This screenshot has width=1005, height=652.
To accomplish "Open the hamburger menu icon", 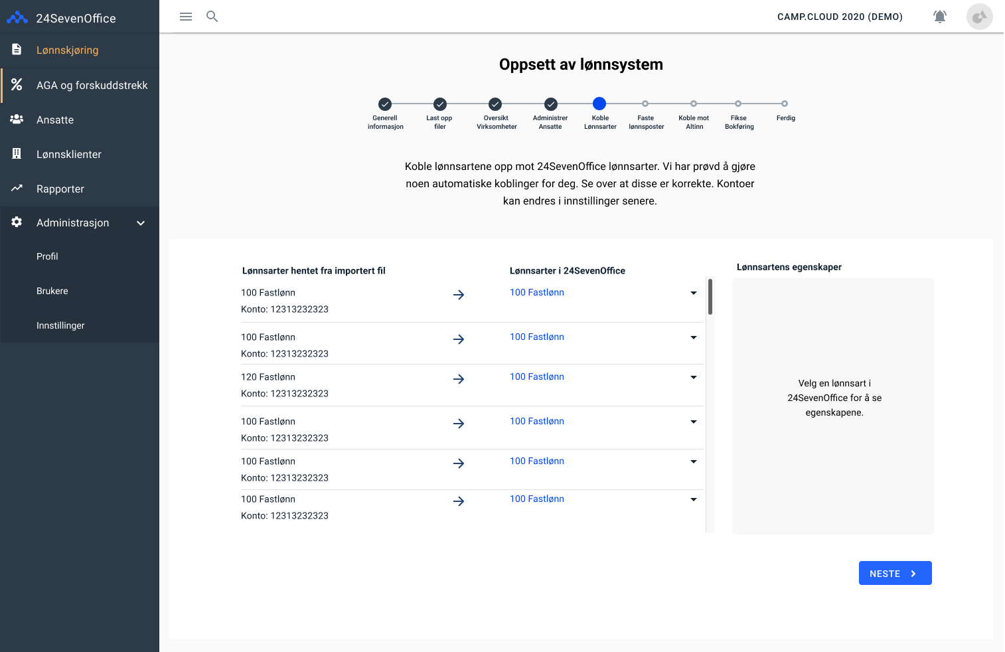I will coord(186,17).
